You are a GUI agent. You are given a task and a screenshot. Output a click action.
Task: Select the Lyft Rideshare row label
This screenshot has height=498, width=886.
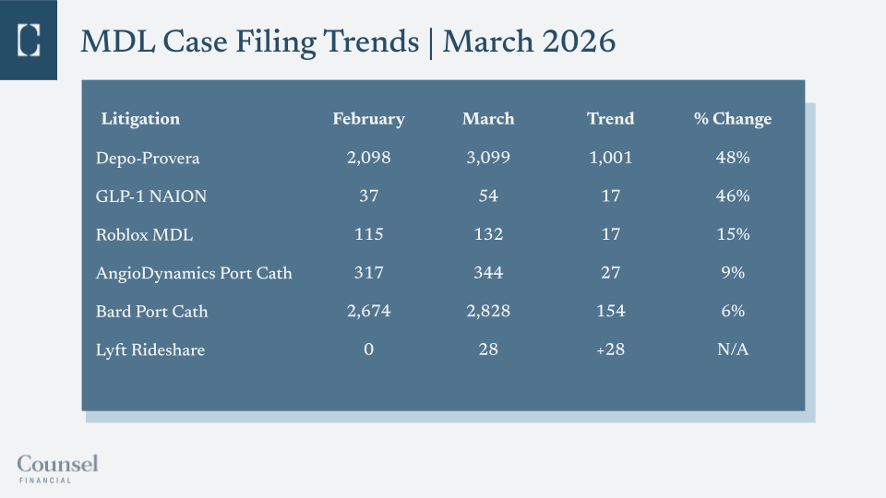(150, 350)
